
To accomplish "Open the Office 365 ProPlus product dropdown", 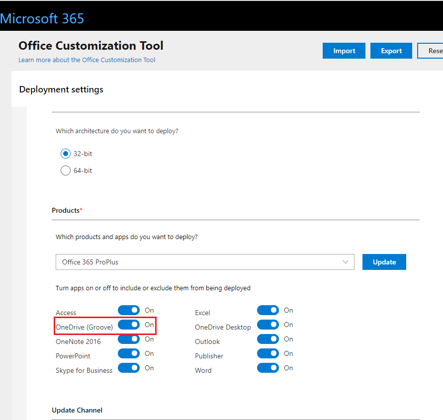I will [205, 262].
